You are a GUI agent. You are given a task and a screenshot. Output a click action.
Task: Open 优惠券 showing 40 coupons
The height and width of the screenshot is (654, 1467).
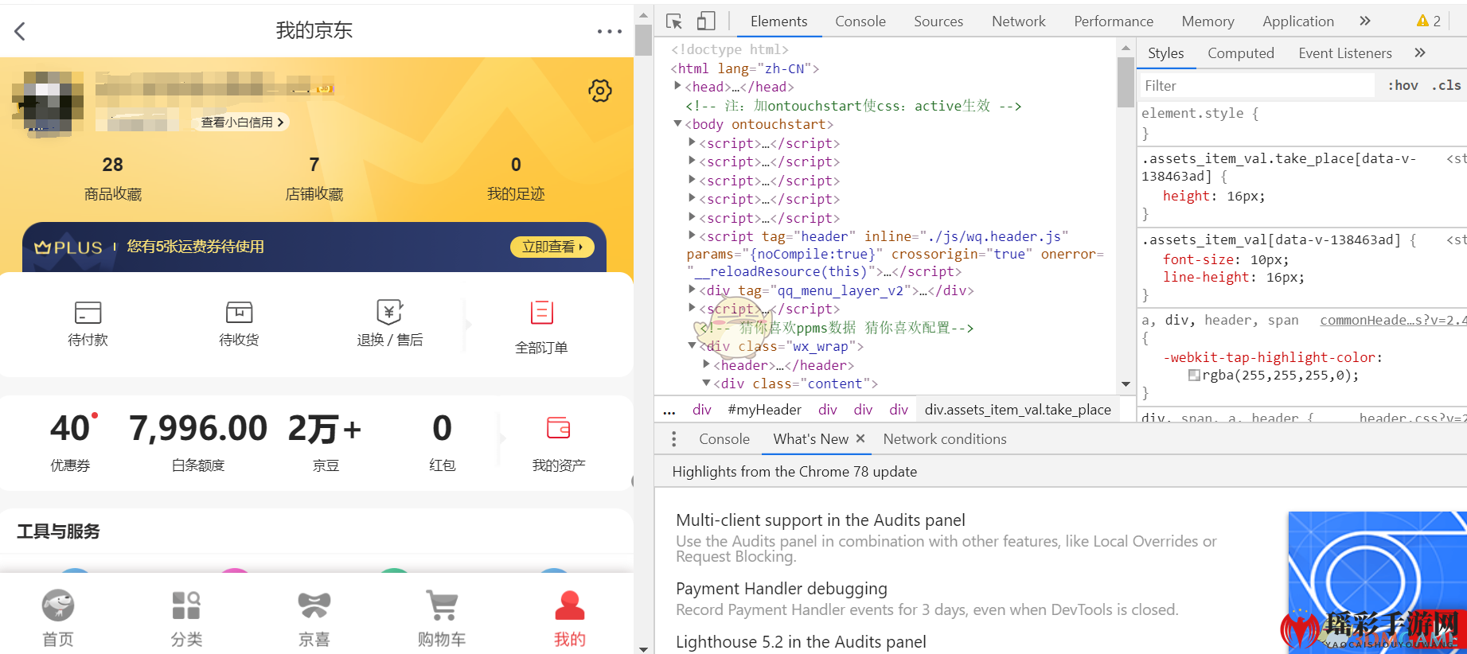coord(71,442)
